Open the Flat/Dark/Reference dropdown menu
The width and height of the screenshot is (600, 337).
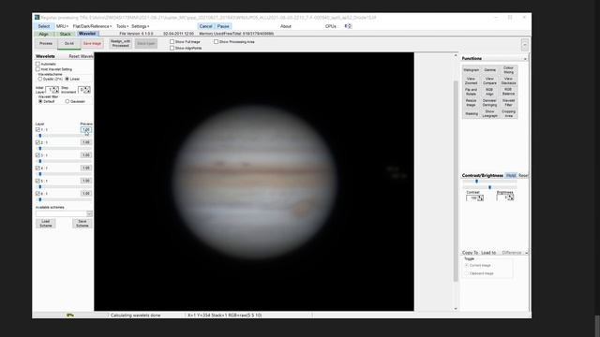[x=92, y=26]
